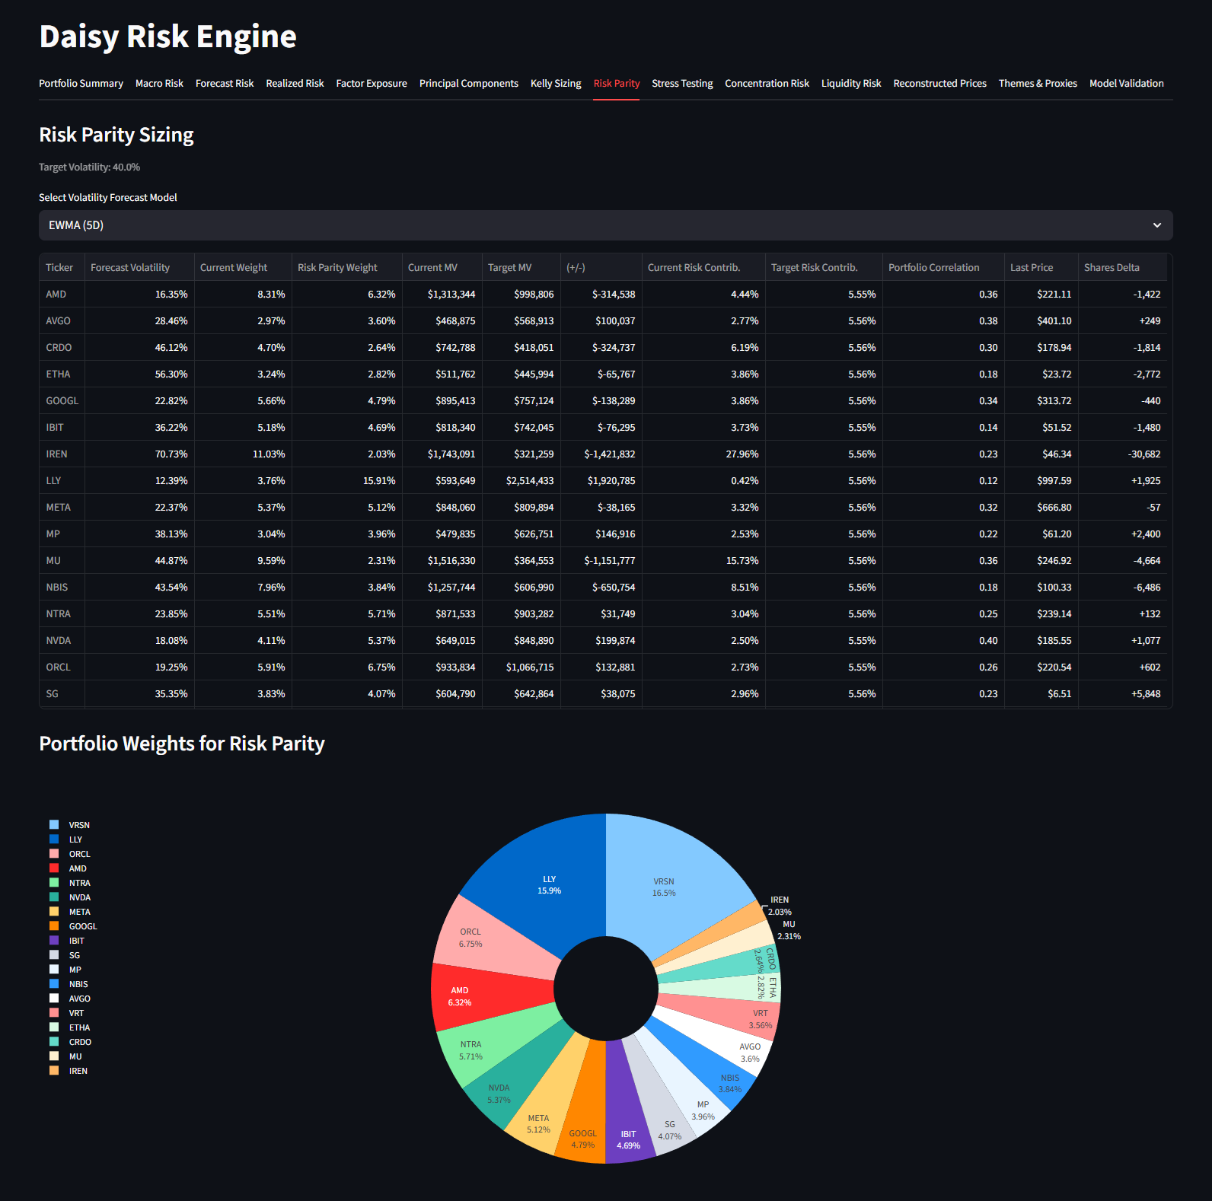
Task: Open the Liquidity Risk tab
Action: tap(850, 84)
